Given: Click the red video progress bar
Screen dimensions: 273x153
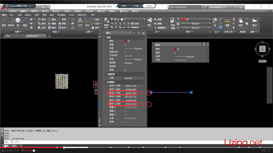Looking at the screenshot, I should pyautogui.click(x=32, y=147).
